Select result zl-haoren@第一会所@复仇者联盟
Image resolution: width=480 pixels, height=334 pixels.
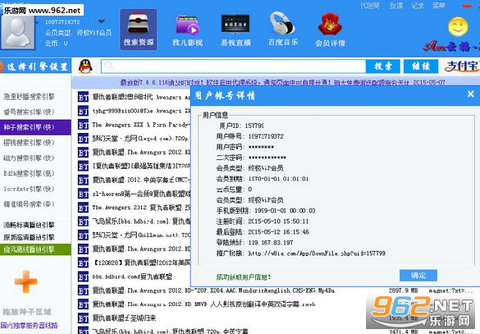[x=141, y=194]
